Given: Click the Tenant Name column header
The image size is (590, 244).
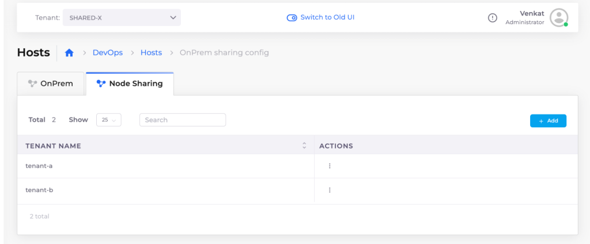Looking at the screenshot, I should coord(53,146).
